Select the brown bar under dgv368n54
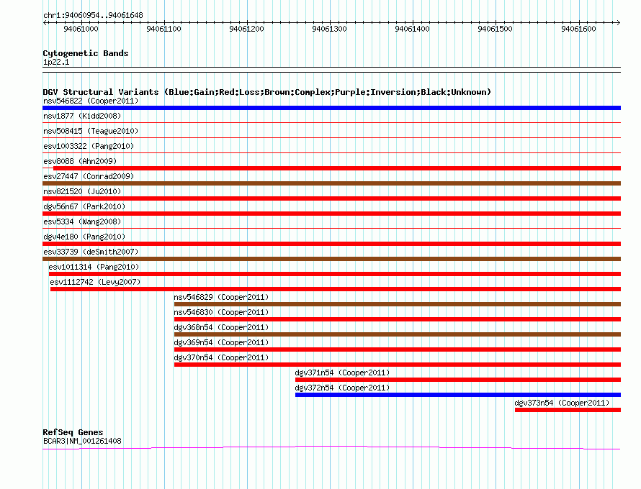Image resolution: width=641 pixels, height=489 pixels. click(x=398, y=334)
